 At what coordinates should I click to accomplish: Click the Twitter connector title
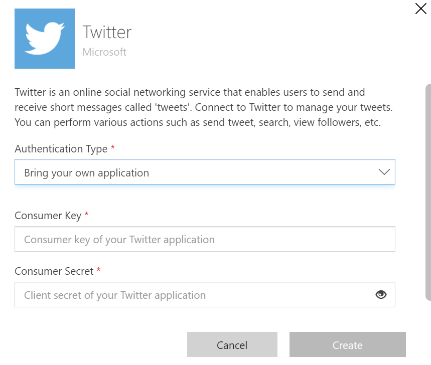(107, 32)
